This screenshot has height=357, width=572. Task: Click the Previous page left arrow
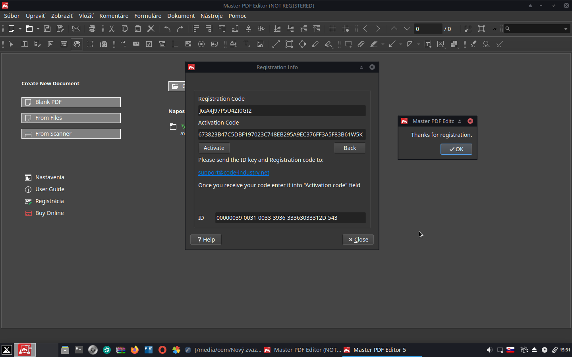(365, 29)
